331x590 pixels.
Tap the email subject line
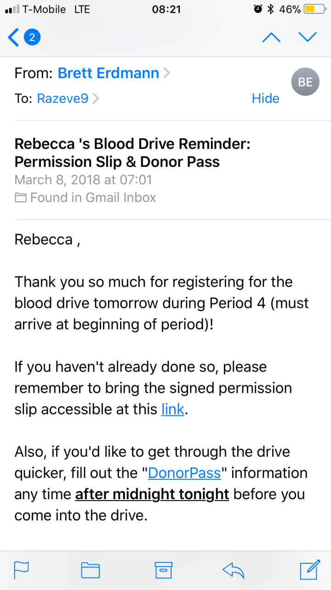pos(132,153)
